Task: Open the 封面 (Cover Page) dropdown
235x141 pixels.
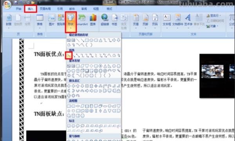Action: [9, 22]
